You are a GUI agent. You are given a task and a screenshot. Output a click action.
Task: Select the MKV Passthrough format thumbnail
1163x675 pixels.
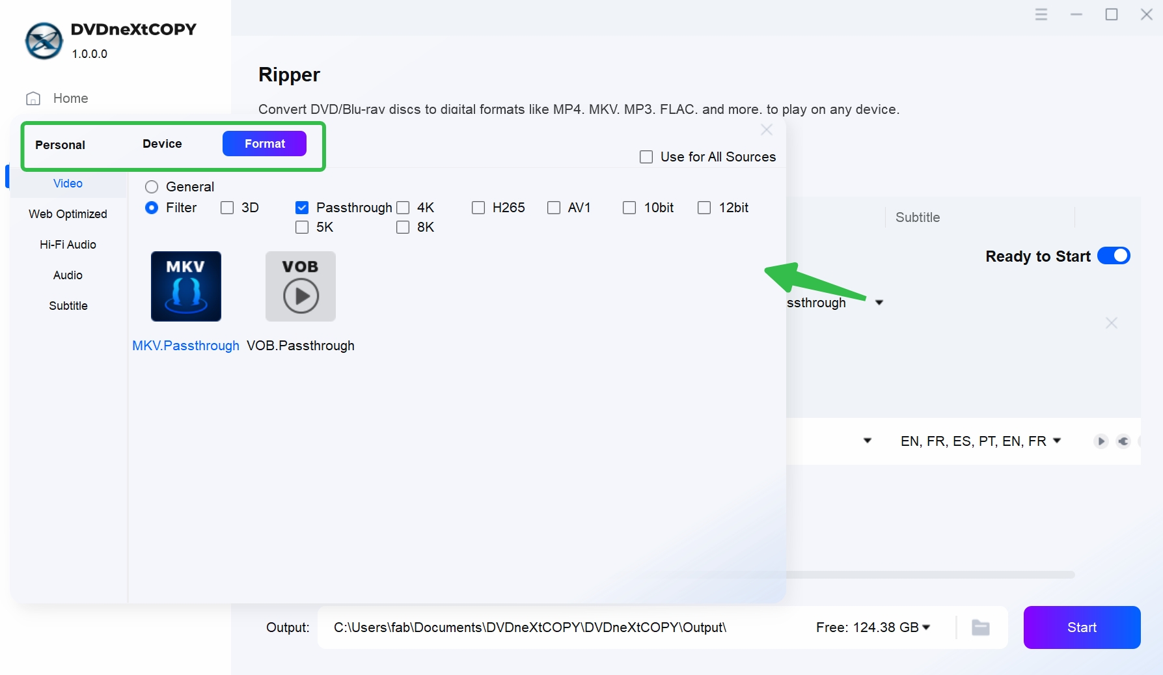click(186, 286)
